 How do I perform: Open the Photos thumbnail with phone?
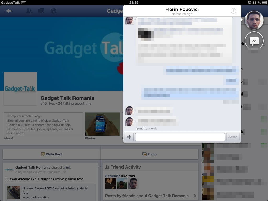(103, 124)
